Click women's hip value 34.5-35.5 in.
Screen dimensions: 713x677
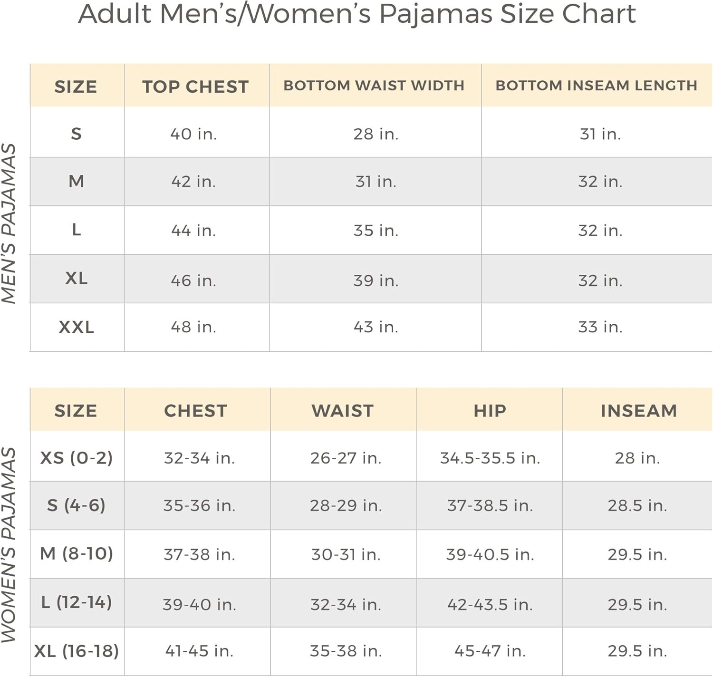490,458
